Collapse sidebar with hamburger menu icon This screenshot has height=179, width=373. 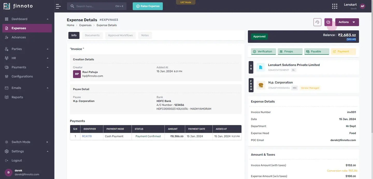58,6
